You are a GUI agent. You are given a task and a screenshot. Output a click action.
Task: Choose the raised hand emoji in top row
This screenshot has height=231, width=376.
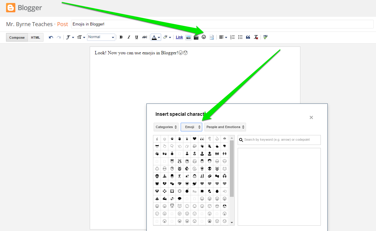(x=179, y=139)
